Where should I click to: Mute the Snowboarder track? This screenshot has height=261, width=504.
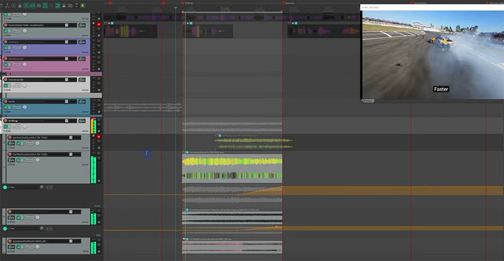point(98,79)
